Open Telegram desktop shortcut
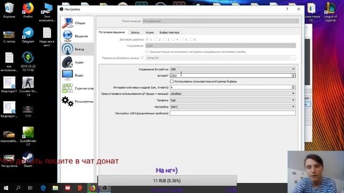This screenshot has height=193, width=344. click(28, 35)
